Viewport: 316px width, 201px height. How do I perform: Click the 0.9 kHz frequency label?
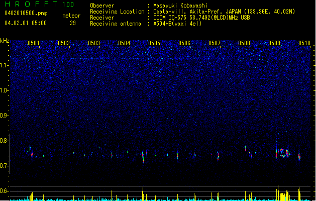click(5, 116)
